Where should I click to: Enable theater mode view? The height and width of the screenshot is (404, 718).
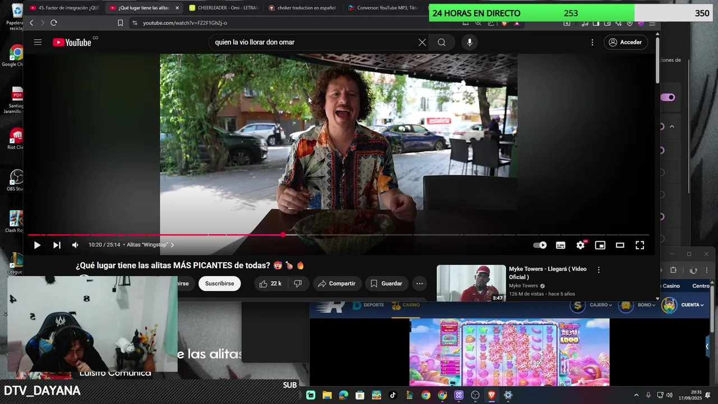pos(620,245)
